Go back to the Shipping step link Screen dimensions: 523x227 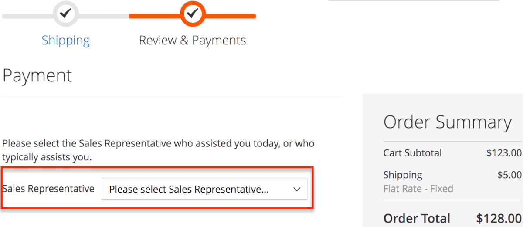click(65, 41)
